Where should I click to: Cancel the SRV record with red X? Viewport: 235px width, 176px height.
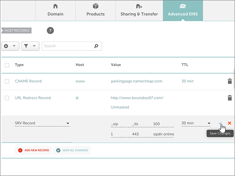click(x=230, y=123)
